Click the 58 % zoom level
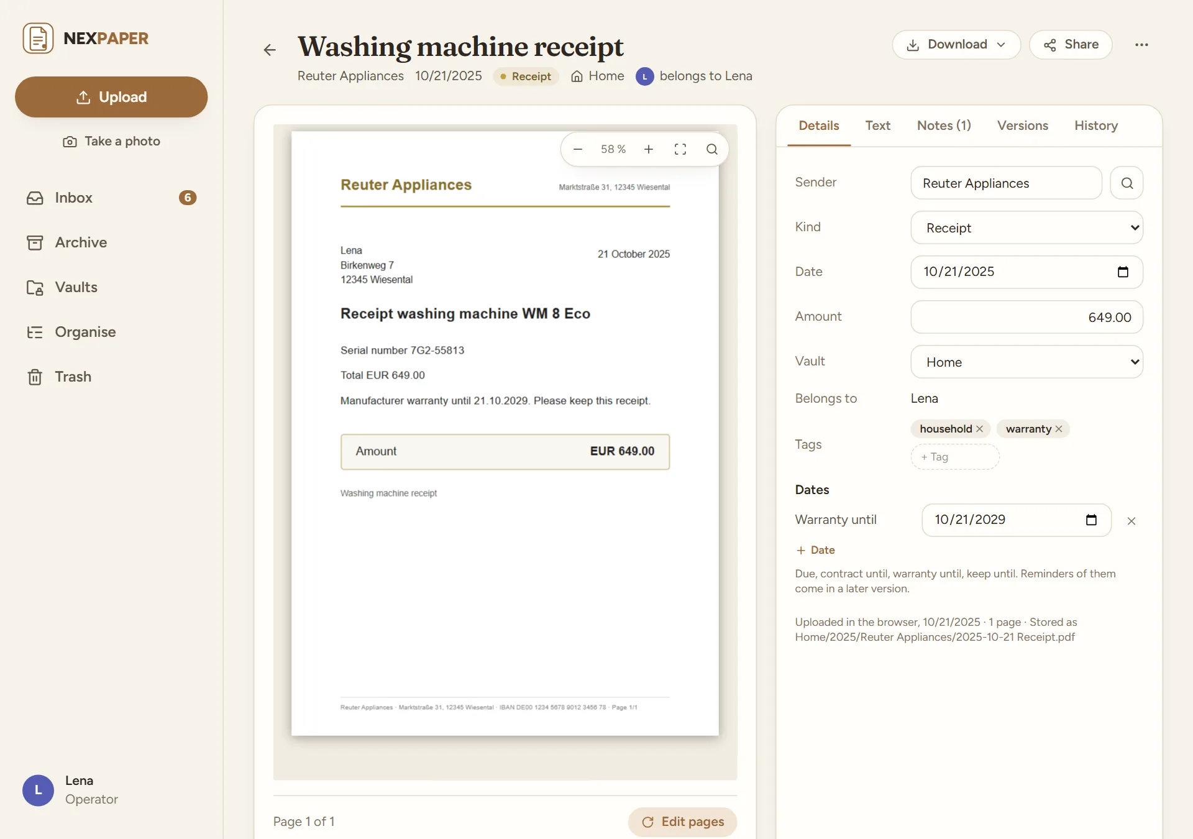The height and width of the screenshot is (839, 1193). pos(613,149)
